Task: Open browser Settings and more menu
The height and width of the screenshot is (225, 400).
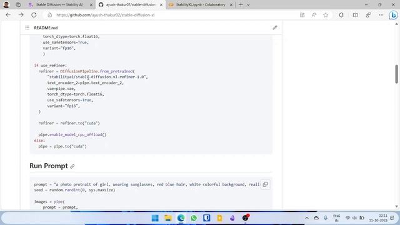Action: click(x=381, y=15)
